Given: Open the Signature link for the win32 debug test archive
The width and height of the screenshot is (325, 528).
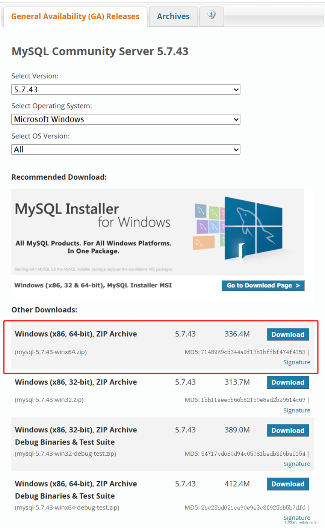Looking at the screenshot, I should [297, 464].
